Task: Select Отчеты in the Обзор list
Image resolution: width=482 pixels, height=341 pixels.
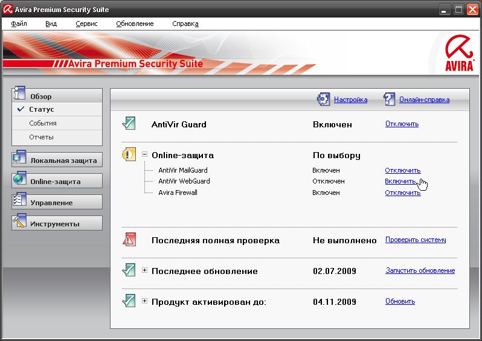Action: tap(41, 137)
